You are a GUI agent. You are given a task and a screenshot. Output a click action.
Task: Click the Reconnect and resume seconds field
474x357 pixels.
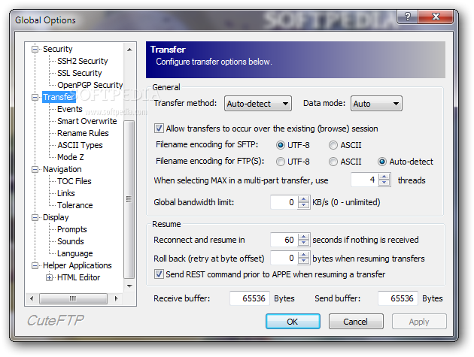click(x=284, y=240)
